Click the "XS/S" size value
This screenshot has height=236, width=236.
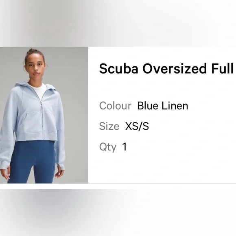[137, 126]
